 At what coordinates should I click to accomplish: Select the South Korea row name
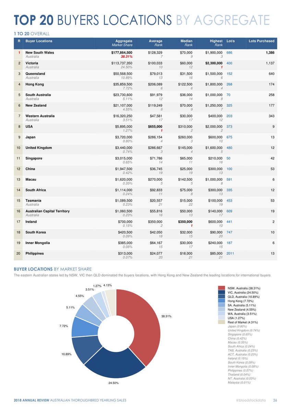pos(36,232)
